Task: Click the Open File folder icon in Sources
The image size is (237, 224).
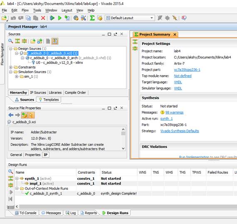Action: [33, 41]
